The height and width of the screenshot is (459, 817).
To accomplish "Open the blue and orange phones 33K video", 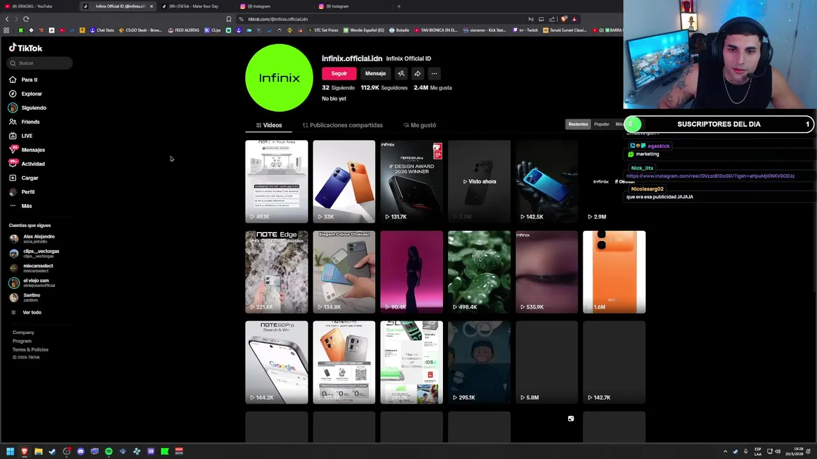I will (x=344, y=181).
